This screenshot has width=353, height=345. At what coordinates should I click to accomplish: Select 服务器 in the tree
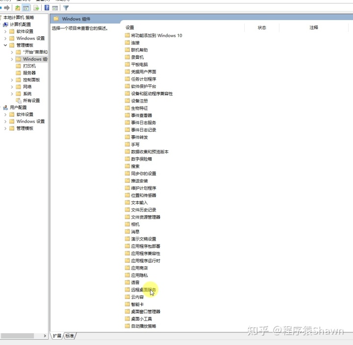tap(29, 73)
